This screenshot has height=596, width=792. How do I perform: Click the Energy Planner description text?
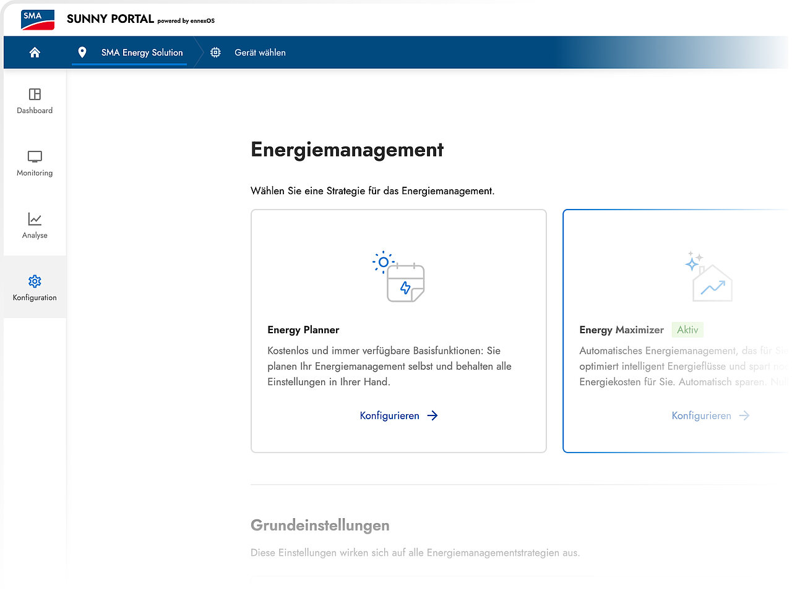tap(390, 366)
